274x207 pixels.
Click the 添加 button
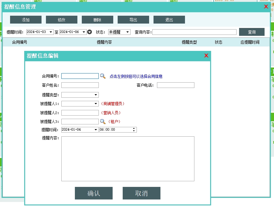[26, 20]
